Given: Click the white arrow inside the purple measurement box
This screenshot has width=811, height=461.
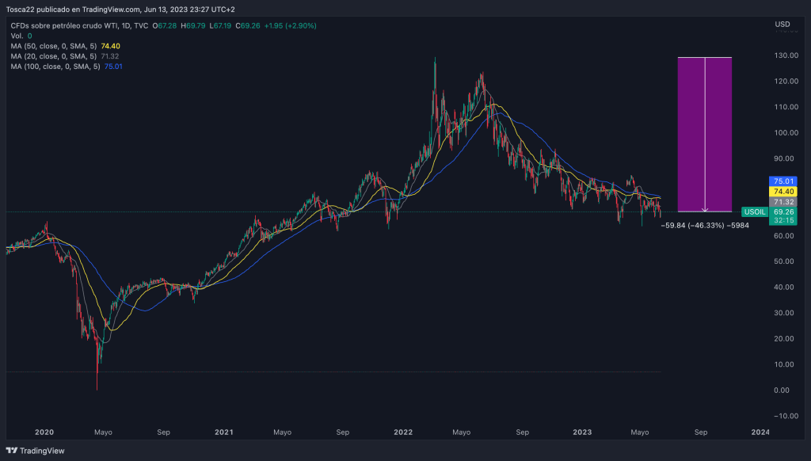Looking at the screenshot, I should tap(704, 135).
